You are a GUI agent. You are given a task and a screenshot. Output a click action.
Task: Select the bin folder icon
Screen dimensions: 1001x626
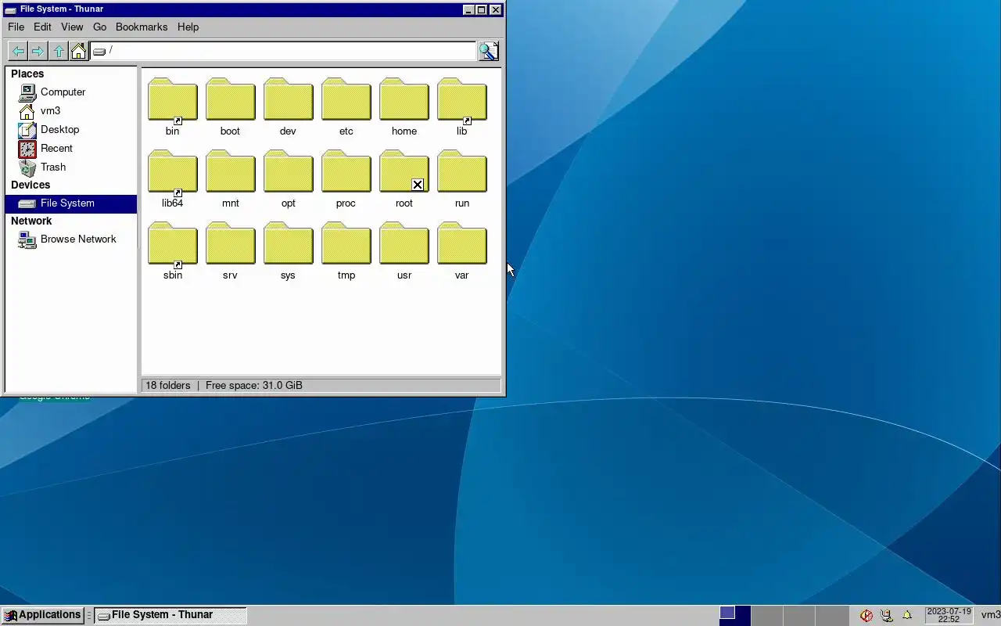(173, 99)
